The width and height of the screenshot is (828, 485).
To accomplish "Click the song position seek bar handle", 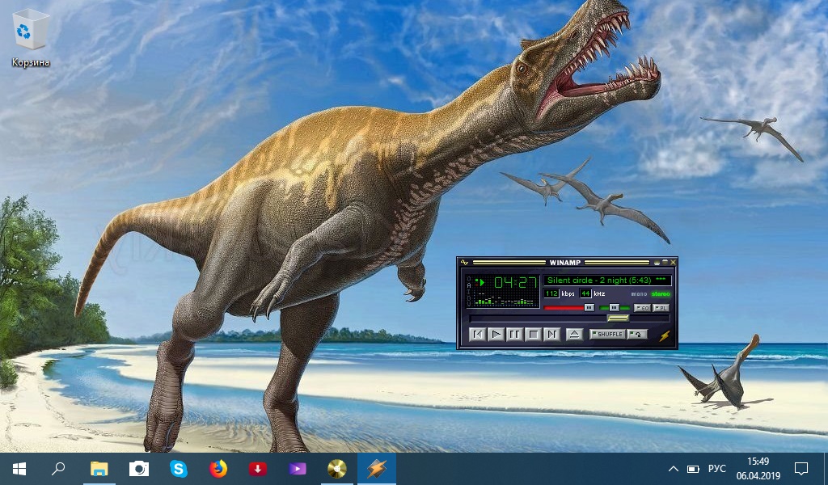I will pos(618,318).
